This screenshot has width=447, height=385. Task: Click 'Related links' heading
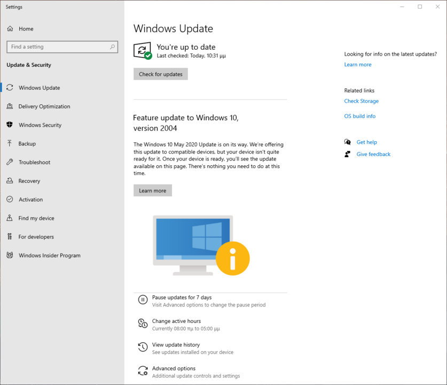pos(359,90)
